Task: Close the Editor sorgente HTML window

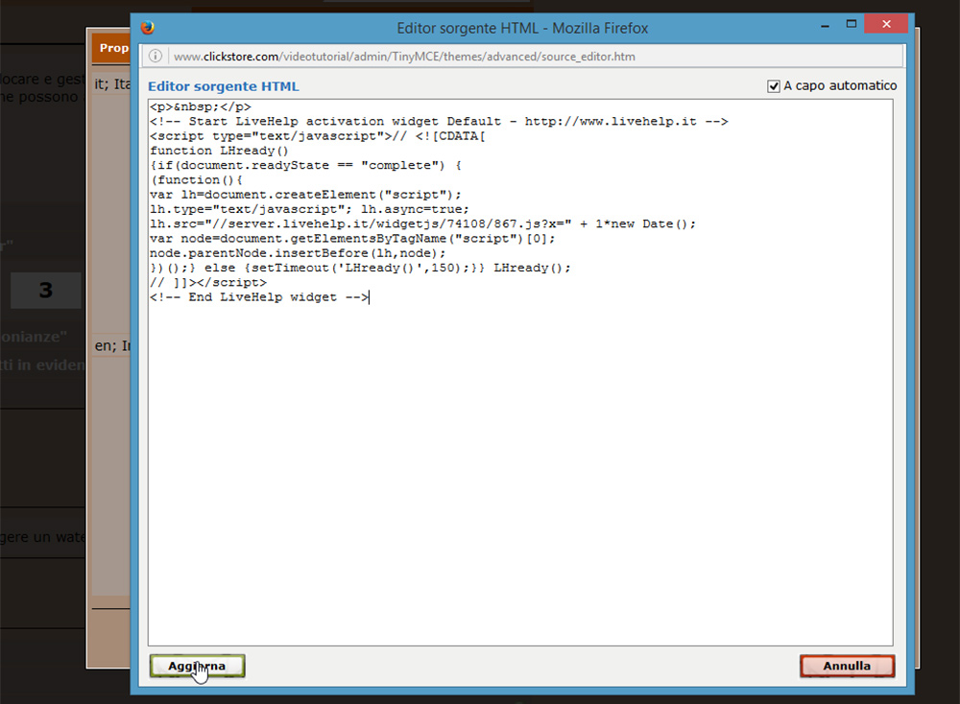Action: point(886,24)
